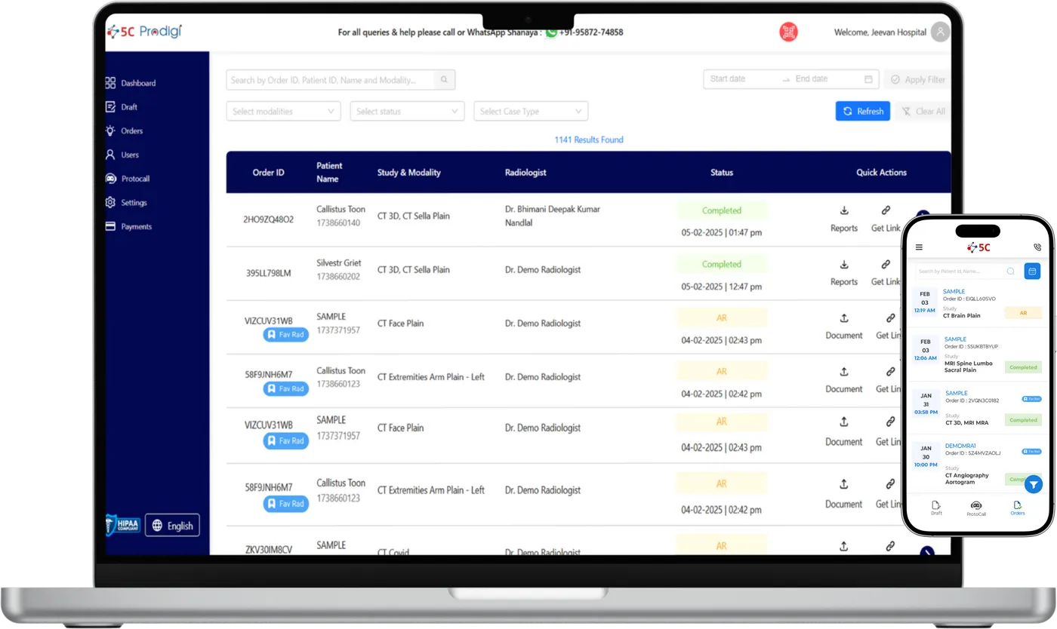Click the search magnifier icon in the search bar
Viewport: 1057px width, 629px height.
445,79
